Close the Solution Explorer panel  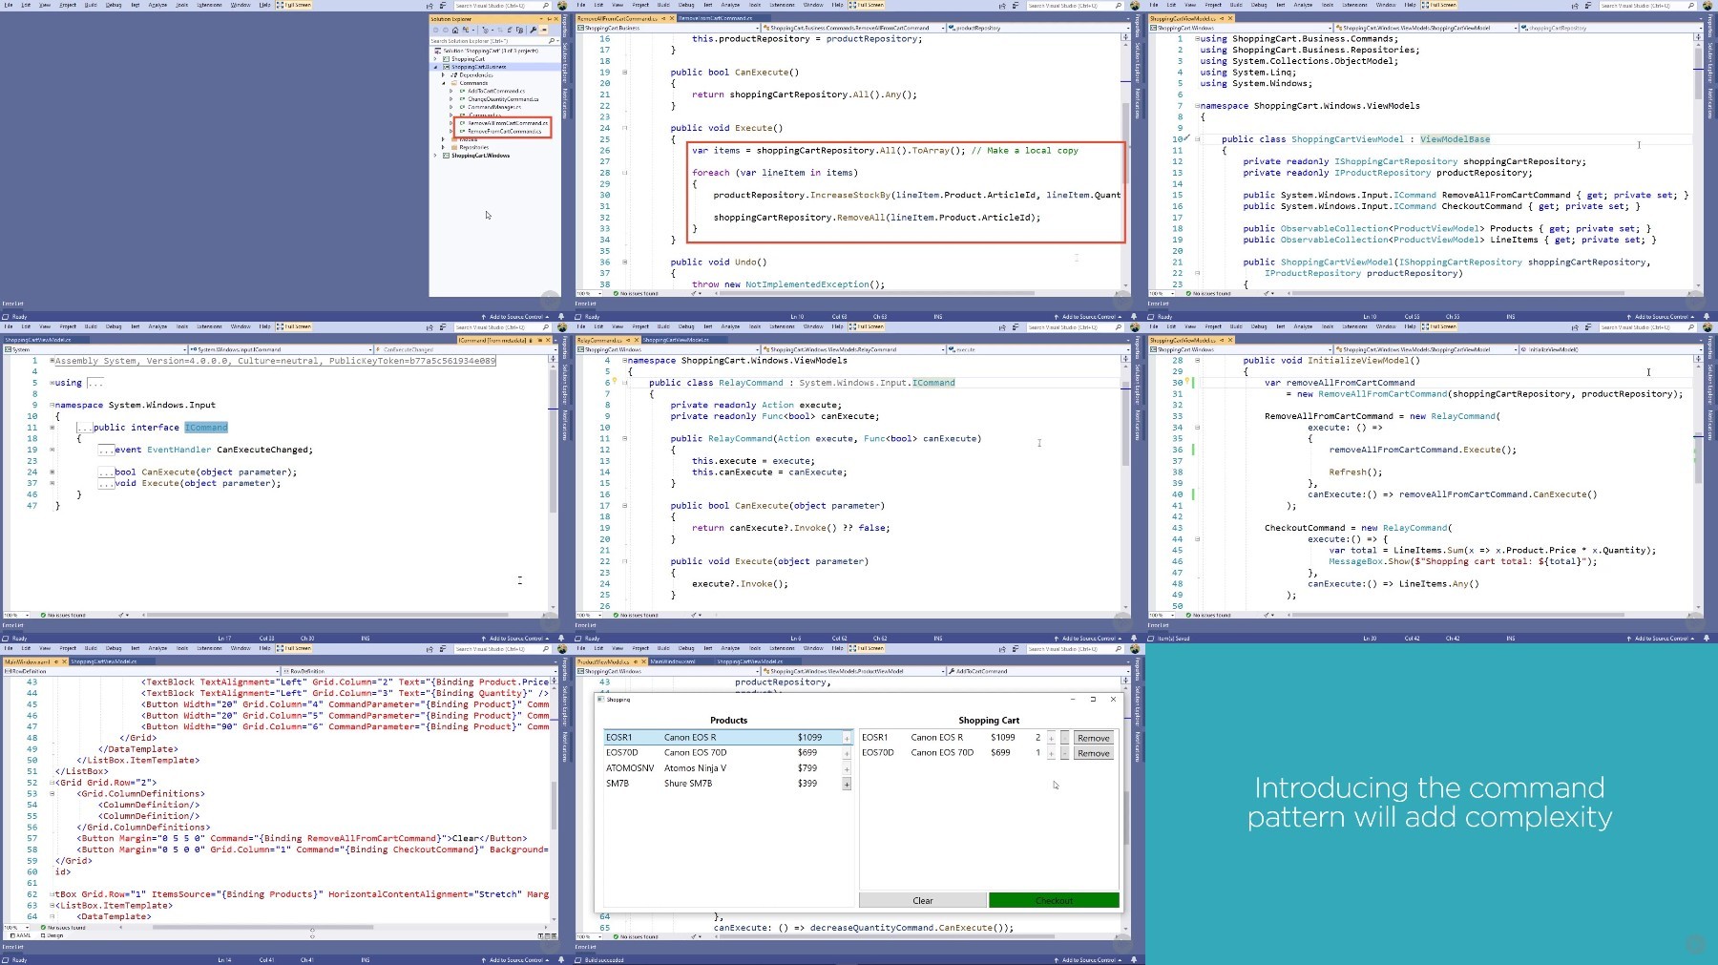coord(556,19)
